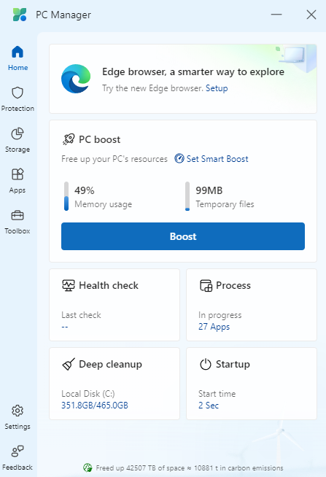Viewport: 326px width, 477px height.
Task: Open the 351.8GB/465.0GB disk usage link
Action: (95, 406)
